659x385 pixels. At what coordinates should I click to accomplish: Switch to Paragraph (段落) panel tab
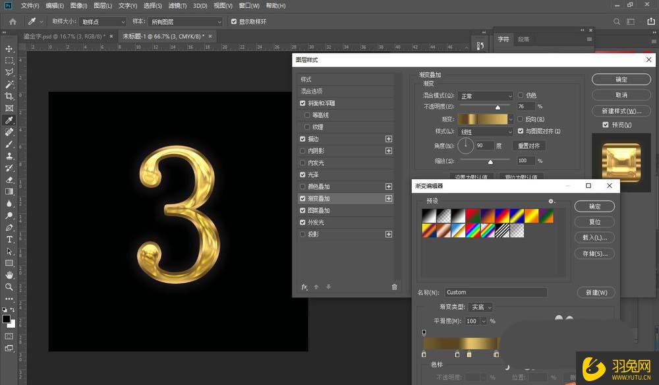coord(524,39)
